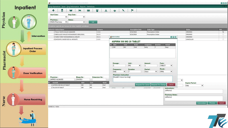
Task: Open the Drug Operations menu
Action: click(x=54, y=6)
